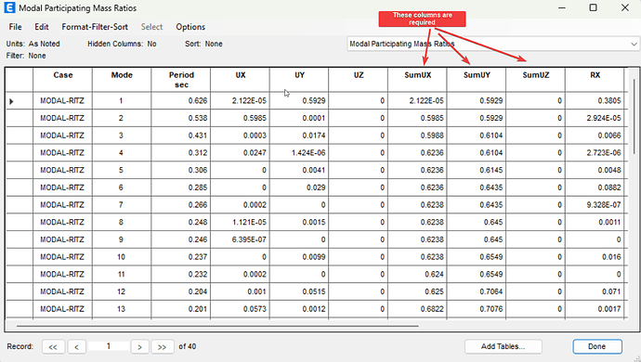The image size is (641, 362).
Task: Select the UZ column header
Action: point(359,80)
